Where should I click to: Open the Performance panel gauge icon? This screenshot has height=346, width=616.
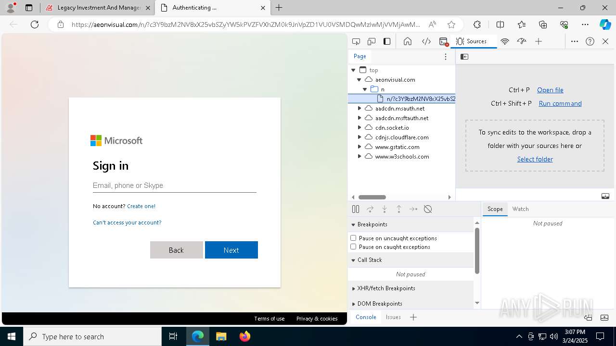pyautogui.click(x=522, y=41)
